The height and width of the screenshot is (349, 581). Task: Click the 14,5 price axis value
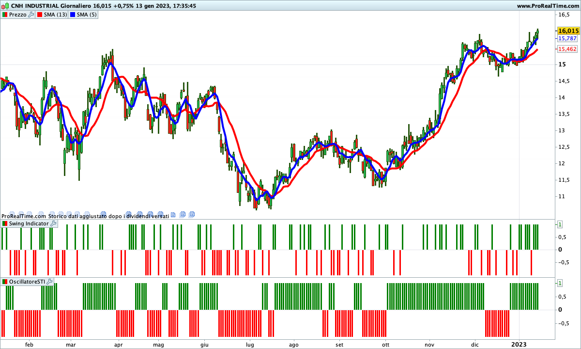[x=564, y=81]
